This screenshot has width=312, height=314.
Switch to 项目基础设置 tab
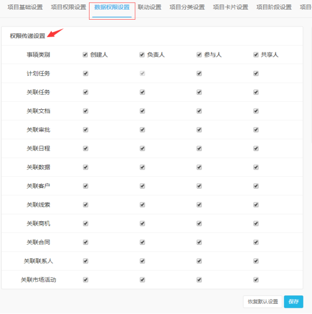pyautogui.click(x=25, y=7)
